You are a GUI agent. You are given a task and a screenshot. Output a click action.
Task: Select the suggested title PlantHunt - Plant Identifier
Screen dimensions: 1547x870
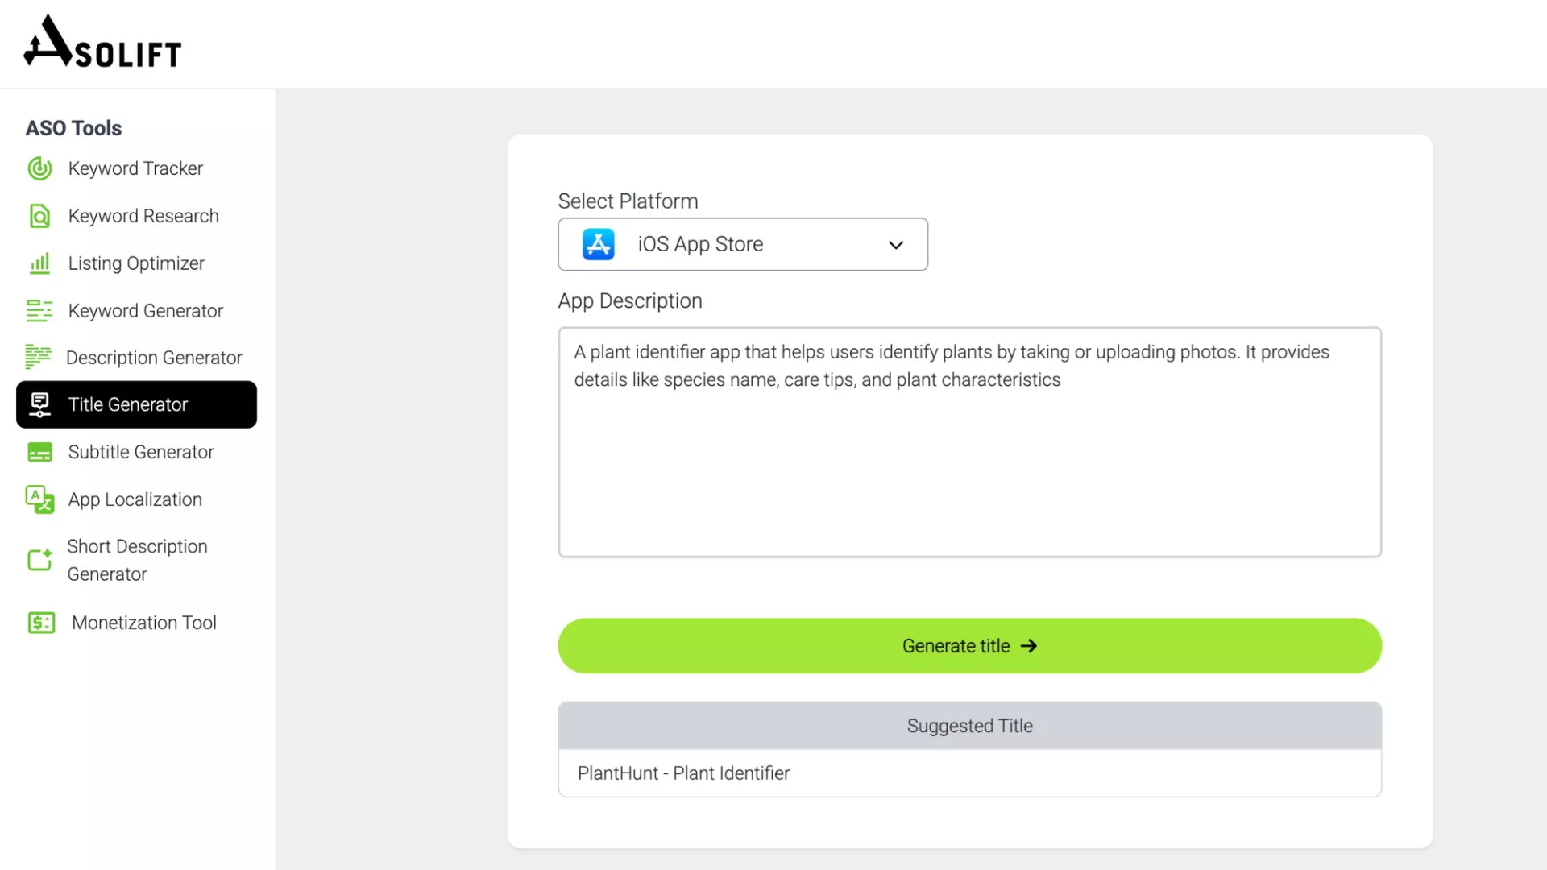click(683, 773)
